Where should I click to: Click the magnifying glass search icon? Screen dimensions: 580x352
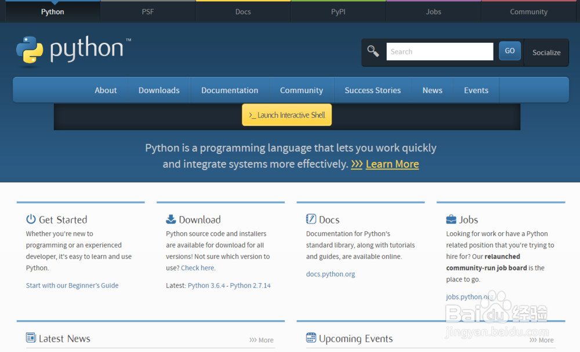[373, 51]
